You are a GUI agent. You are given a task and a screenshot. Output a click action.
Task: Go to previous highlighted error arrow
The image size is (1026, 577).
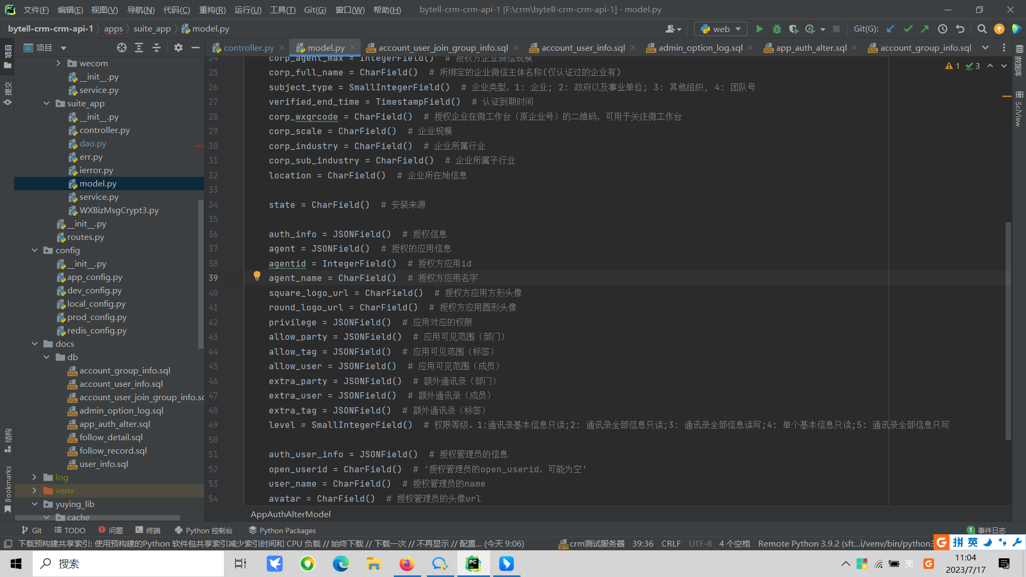(x=990, y=66)
